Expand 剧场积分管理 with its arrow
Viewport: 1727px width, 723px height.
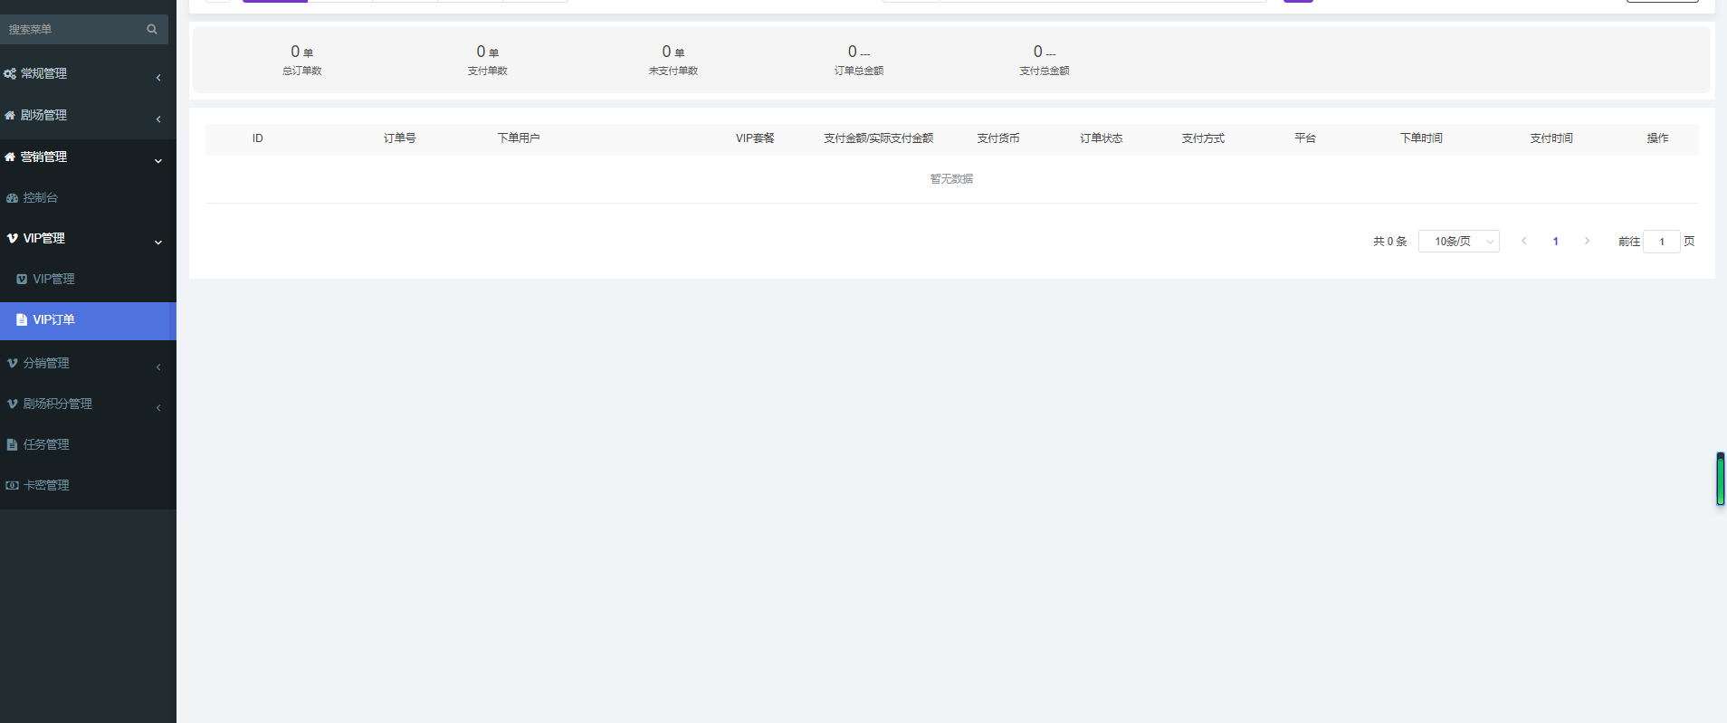coord(158,408)
